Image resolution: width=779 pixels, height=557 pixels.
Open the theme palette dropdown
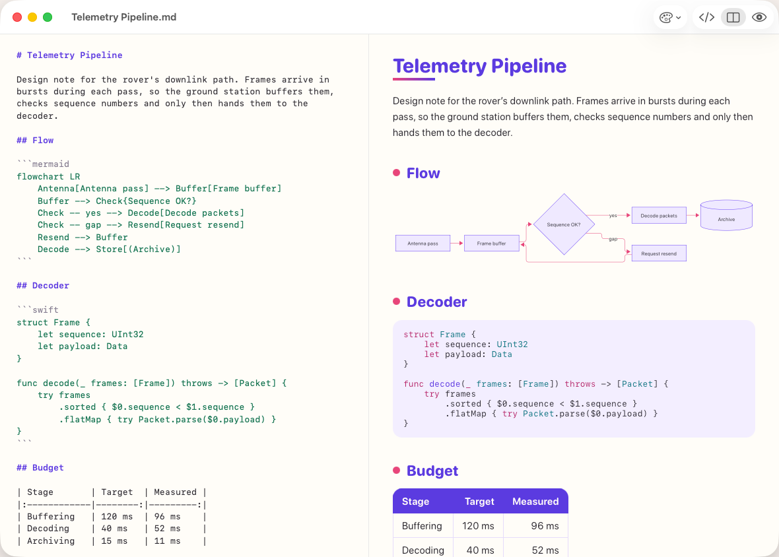669,17
